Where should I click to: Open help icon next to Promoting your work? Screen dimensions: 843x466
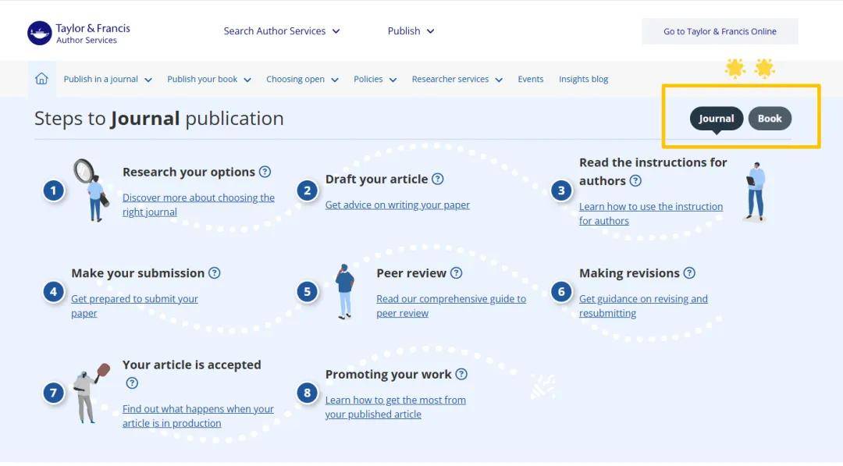[x=461, y=374]
